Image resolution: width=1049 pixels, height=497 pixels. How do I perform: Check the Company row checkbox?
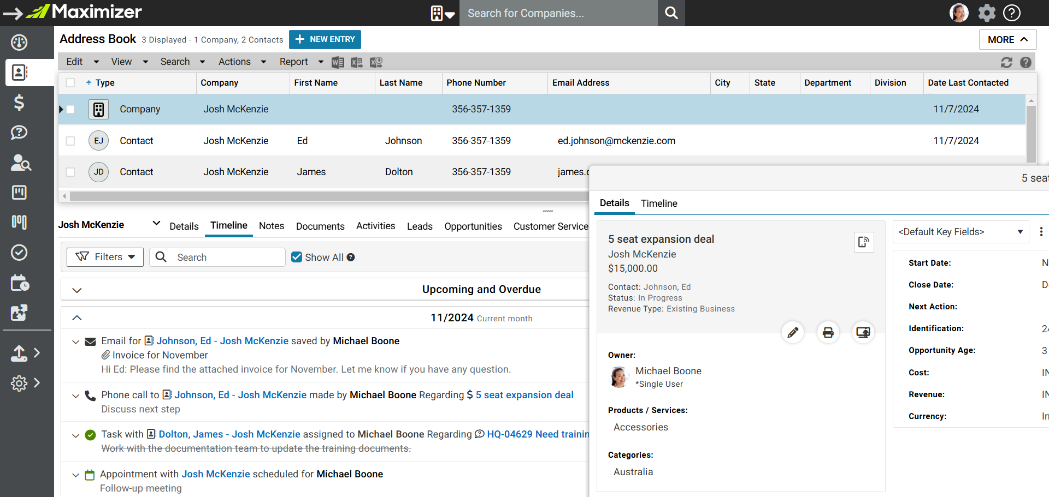pyautogui.click(x=70, y=109)
